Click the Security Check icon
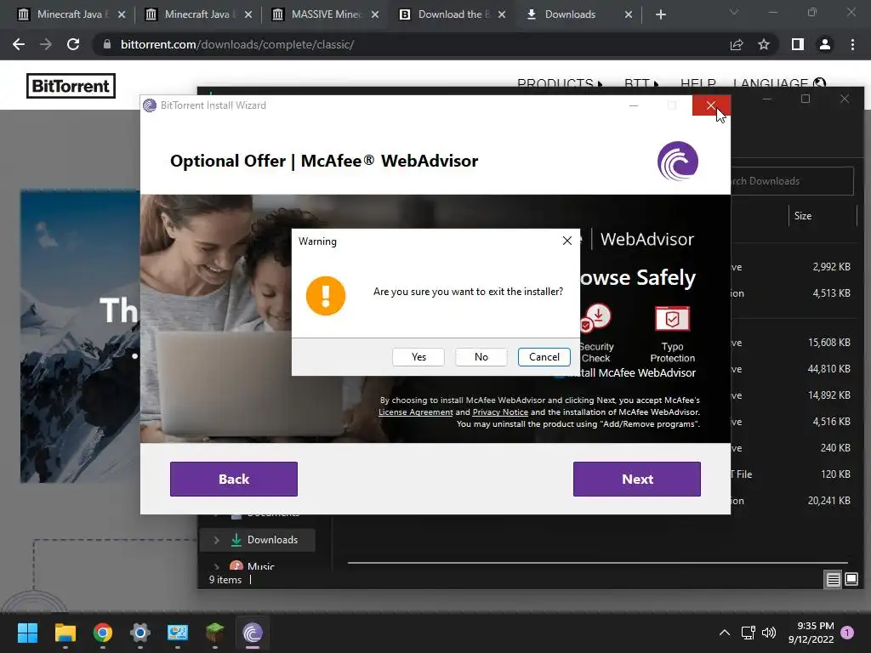Screen dimensions: 871x653 pos(596,318)
